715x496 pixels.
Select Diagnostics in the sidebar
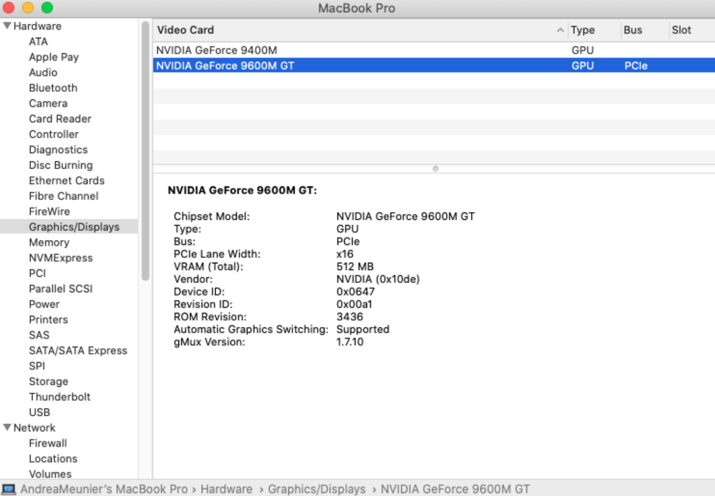[x=58, y=150]
